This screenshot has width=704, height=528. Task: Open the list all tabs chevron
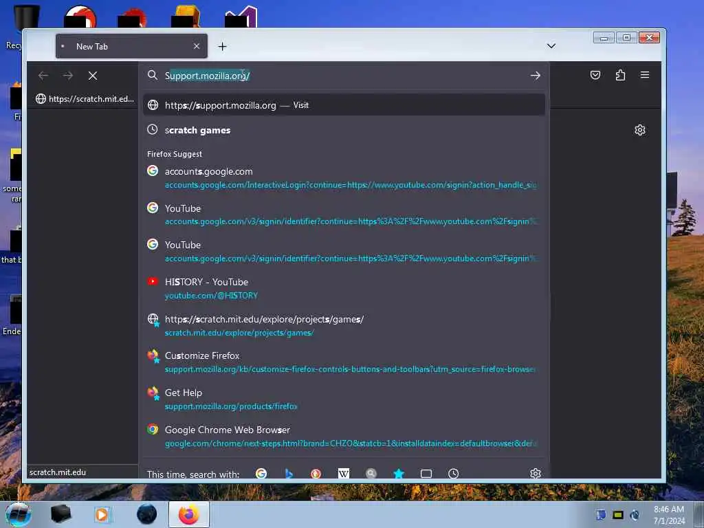[x=551, y=46]
